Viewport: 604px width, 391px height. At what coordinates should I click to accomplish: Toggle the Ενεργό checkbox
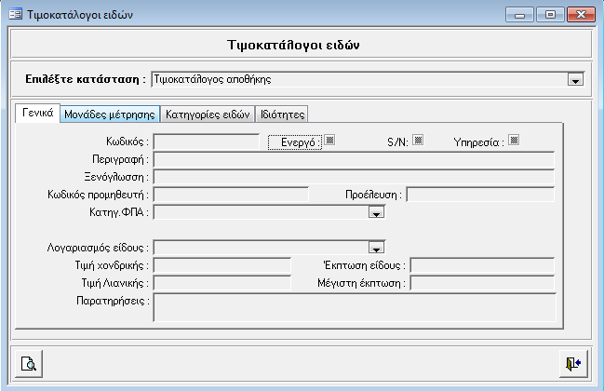[329, 141]
